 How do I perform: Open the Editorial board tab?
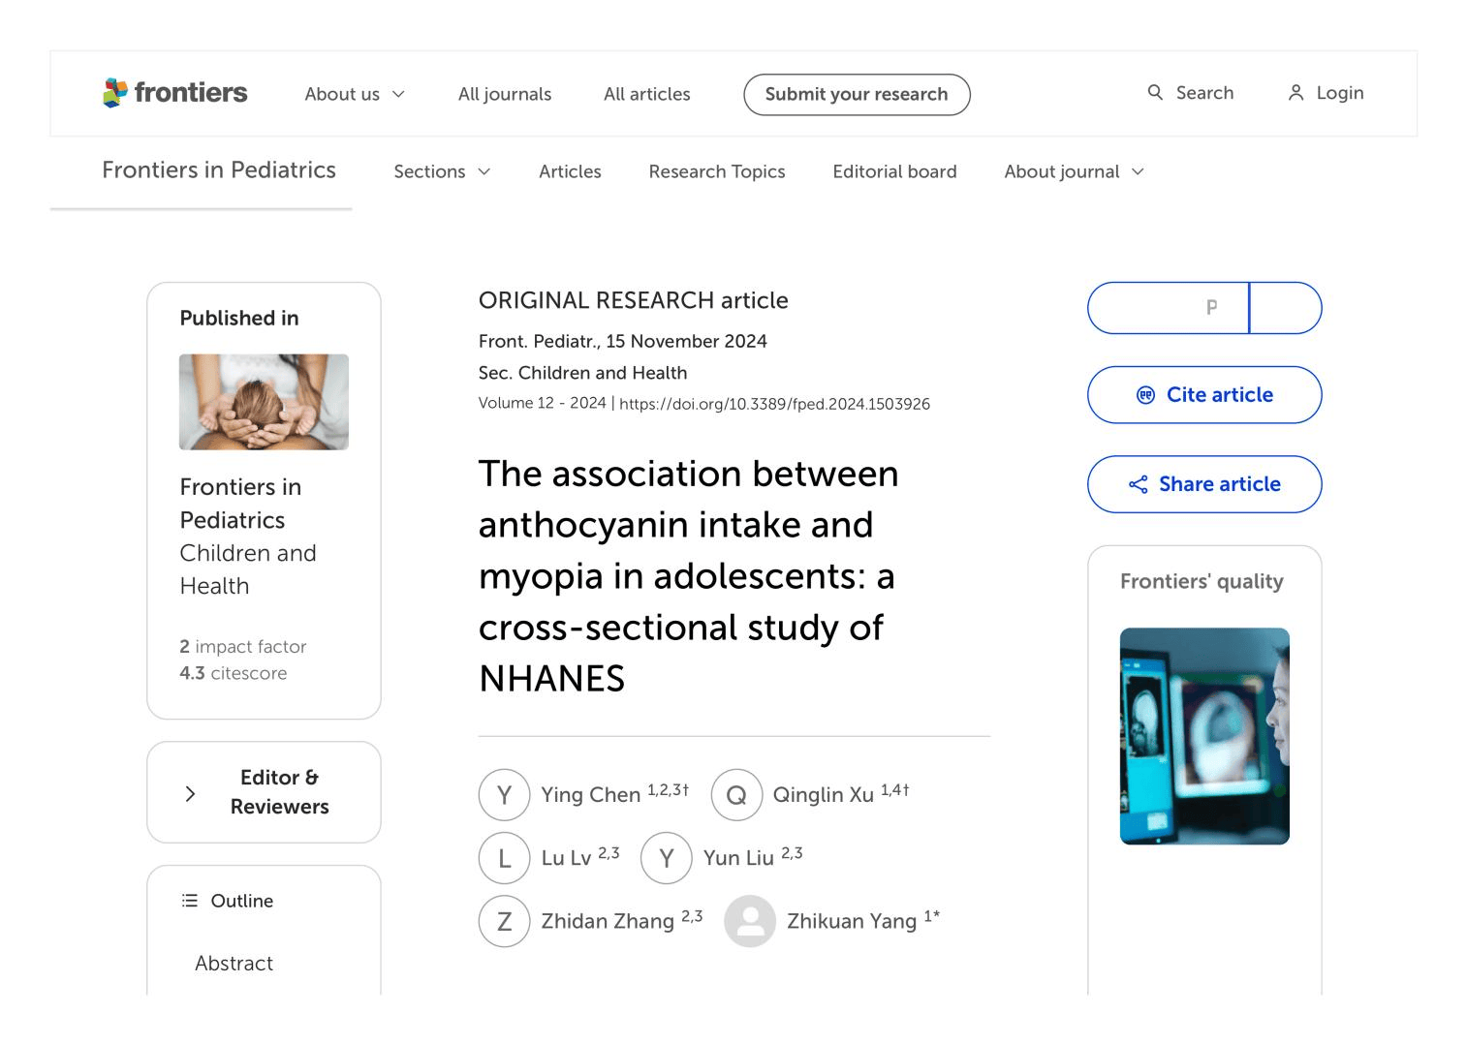[x=894, y=171]
